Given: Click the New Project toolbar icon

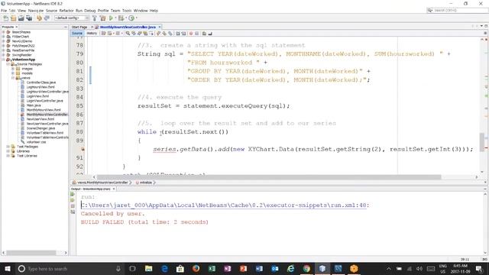Looking at the screenshot, I should pos(14,18).
